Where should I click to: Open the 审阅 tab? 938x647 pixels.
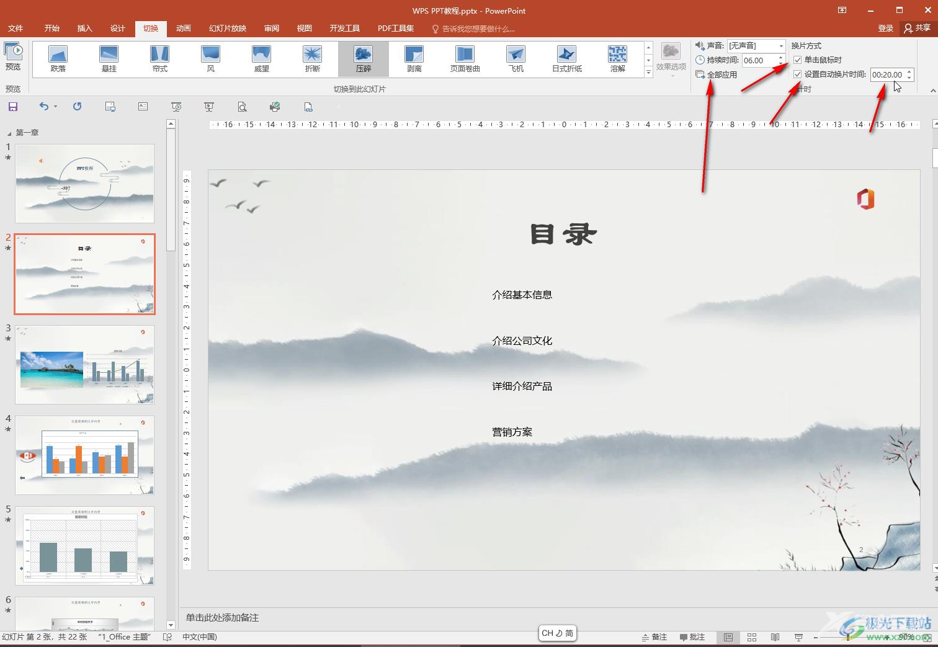point(272,29)
